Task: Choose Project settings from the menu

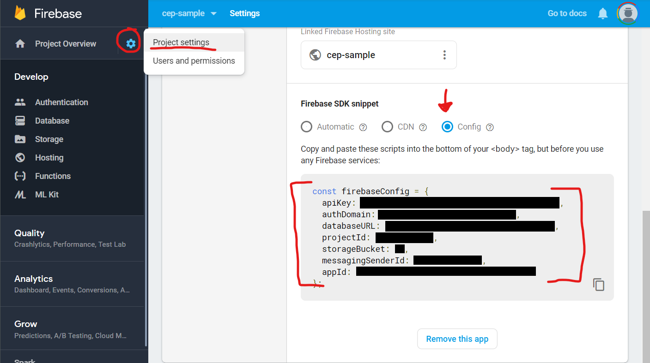Action: (194, 42)
